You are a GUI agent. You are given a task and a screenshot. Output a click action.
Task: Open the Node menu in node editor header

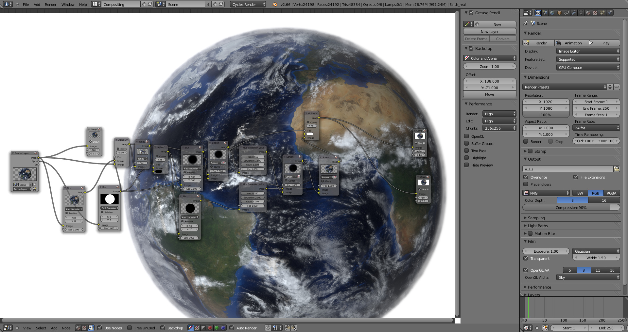(66, 328)
